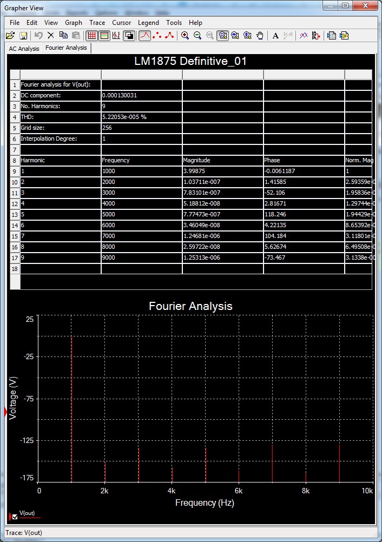Click phase value 118.246
382x542 pixels.
pyautogui.click(x=304, y=214)
